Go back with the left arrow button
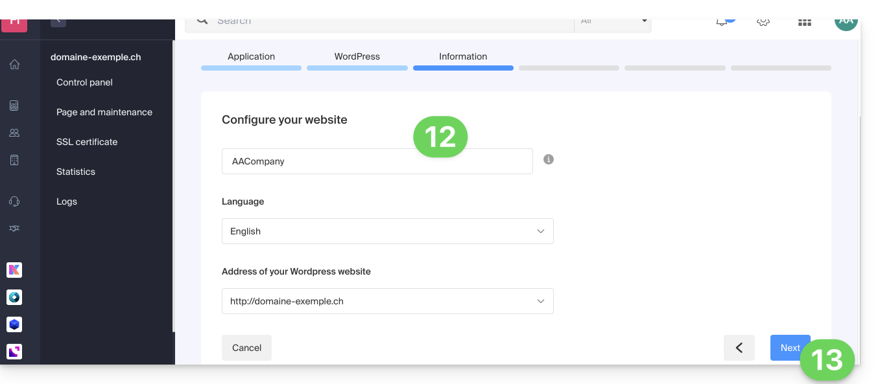880x384 pixels. [739, 348]
